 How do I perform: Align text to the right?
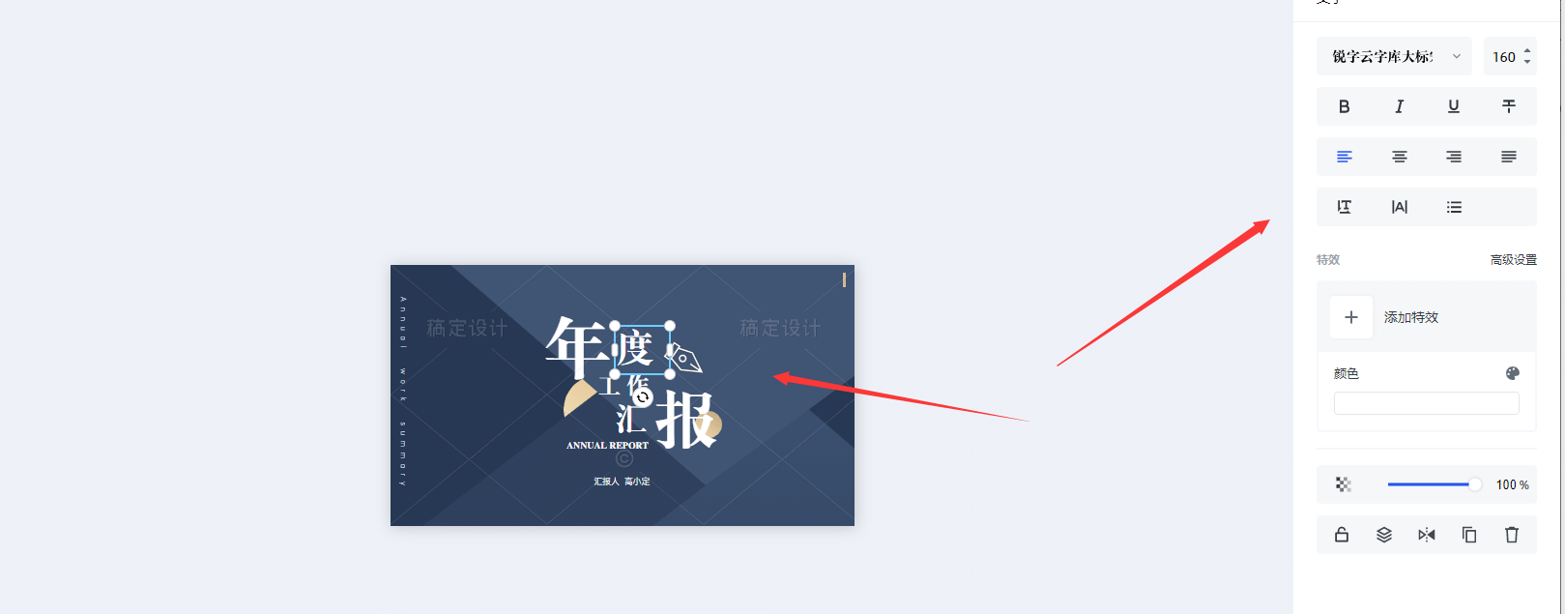click(x=1454, y=157)
